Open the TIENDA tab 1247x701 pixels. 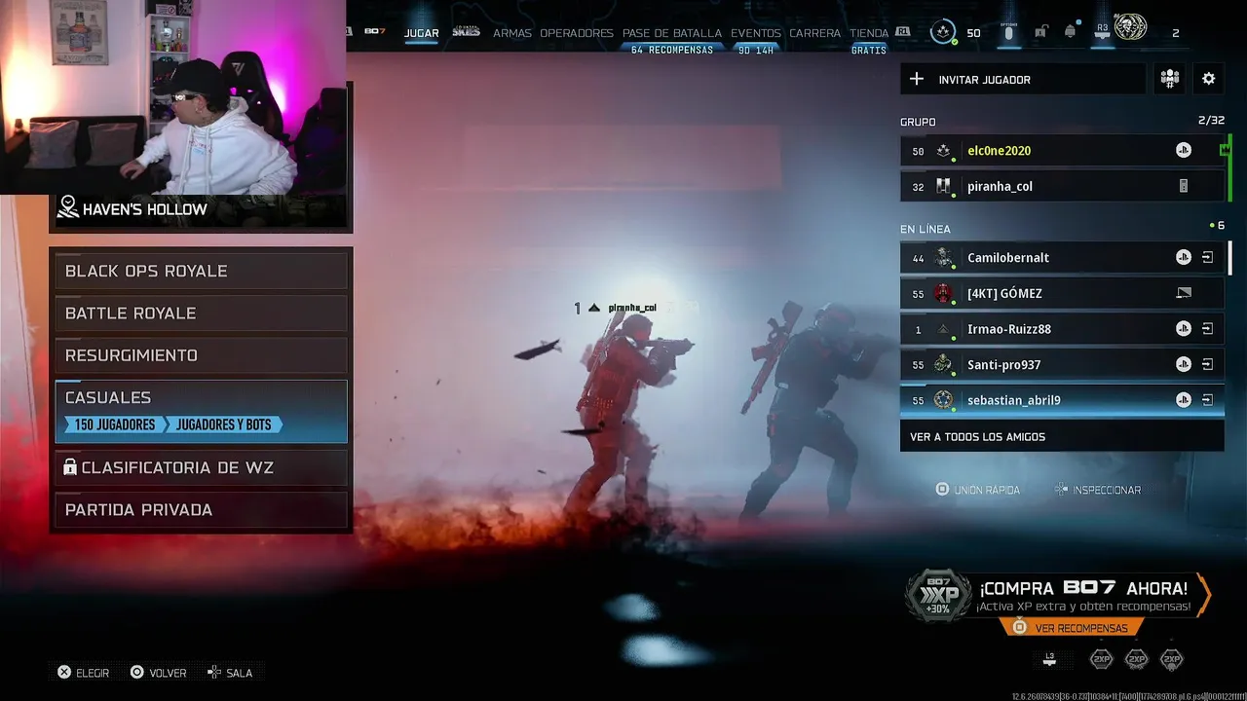click(869, 33)
